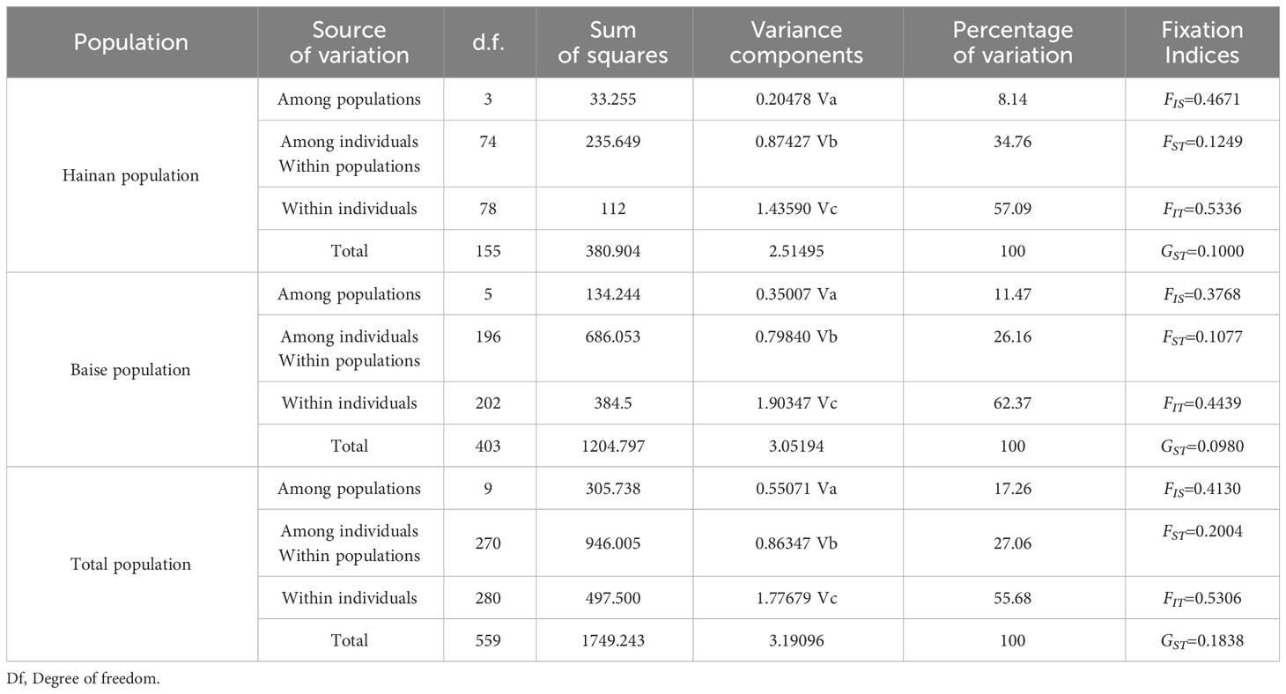Viewport: 1286px width, 694px height.
Task: Click the total sum 1204.797
Action: tap(613, 446)
